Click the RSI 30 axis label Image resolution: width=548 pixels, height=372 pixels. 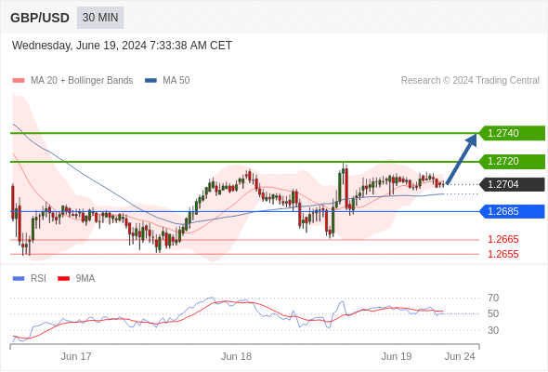(x=493, y=330)
